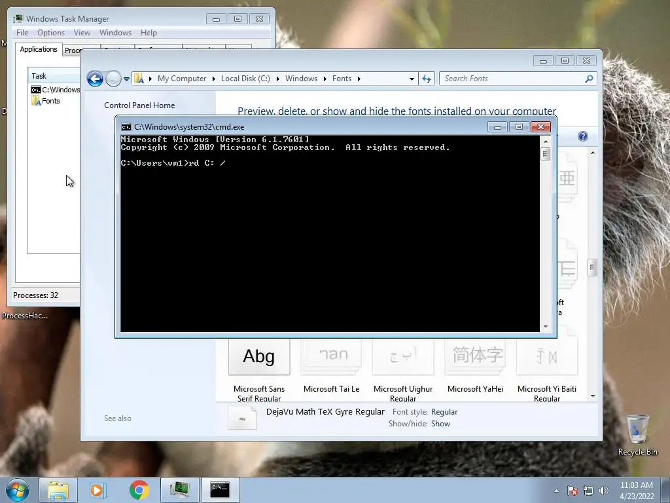Open Help menu in Task Manager
670x503 pixels.
(x=149, y=33)
